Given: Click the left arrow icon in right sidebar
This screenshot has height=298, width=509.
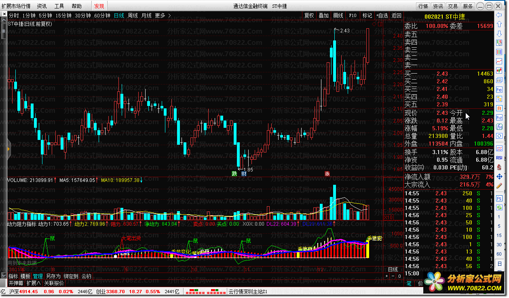Looking at the screenshot, I should point(499,15).
